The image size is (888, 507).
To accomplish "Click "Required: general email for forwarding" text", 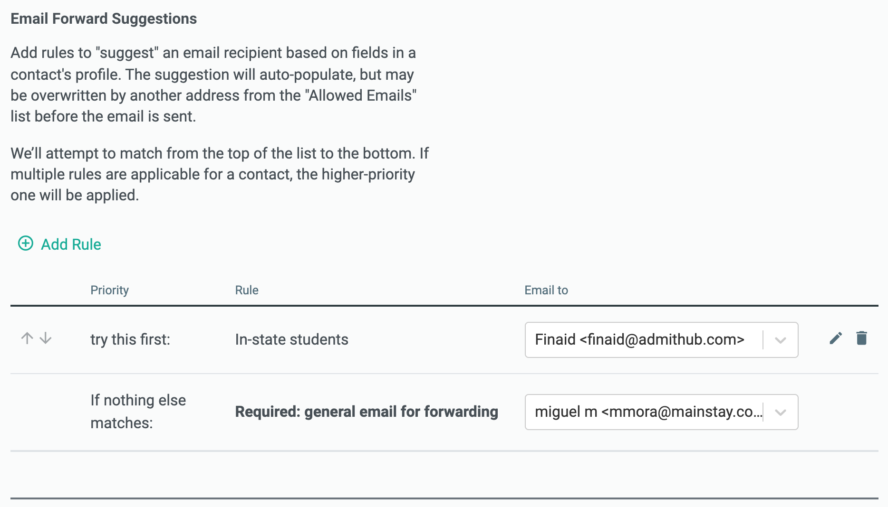I will coord(367,412).
